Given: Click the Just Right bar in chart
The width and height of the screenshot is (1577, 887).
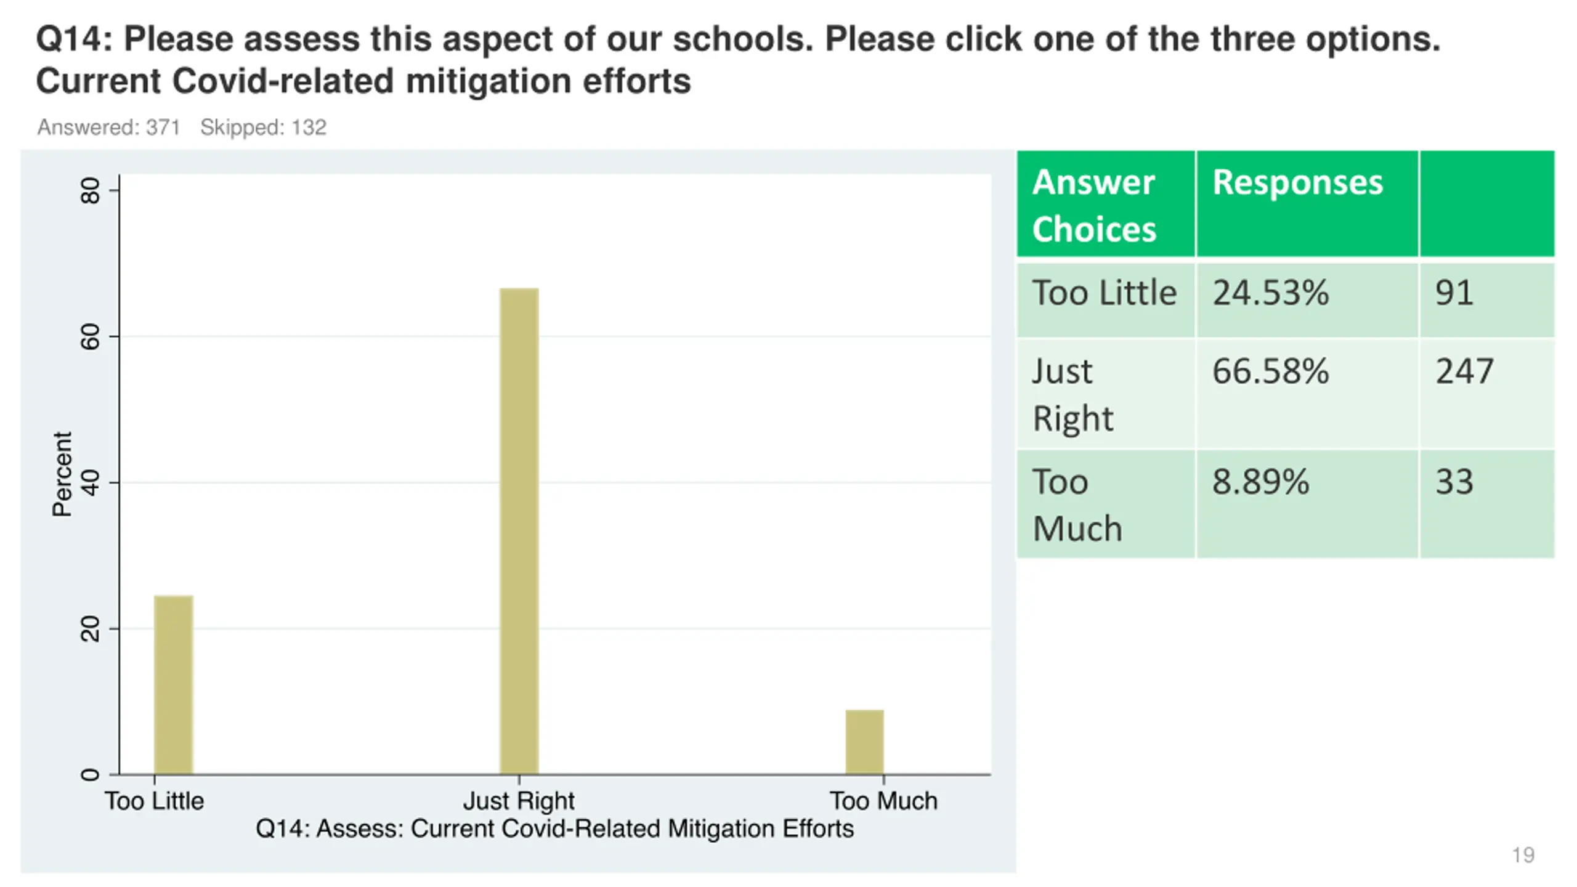Looking at the screenshot, I should [x=519, y=531].
